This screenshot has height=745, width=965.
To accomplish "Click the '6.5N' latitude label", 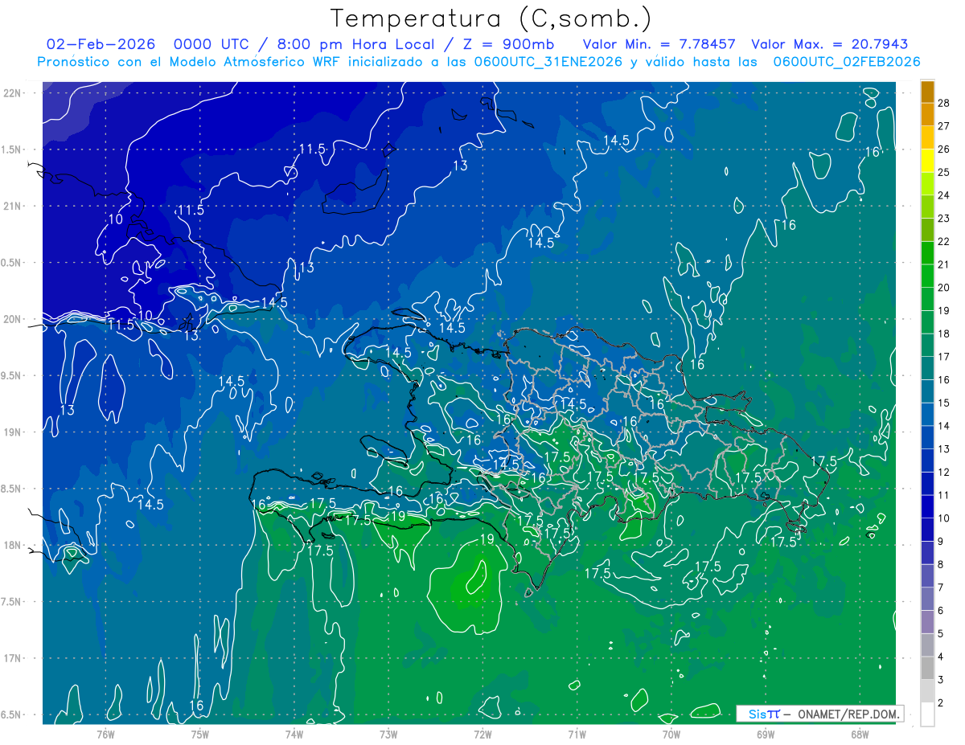I will pyautogui.click(x=11, y=714).
